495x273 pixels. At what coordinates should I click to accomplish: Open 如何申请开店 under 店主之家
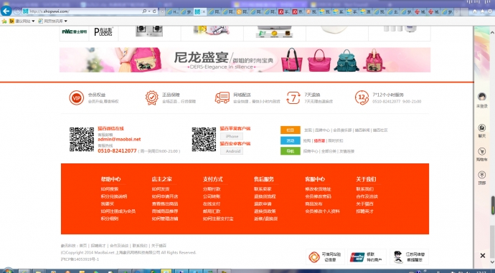165,196
